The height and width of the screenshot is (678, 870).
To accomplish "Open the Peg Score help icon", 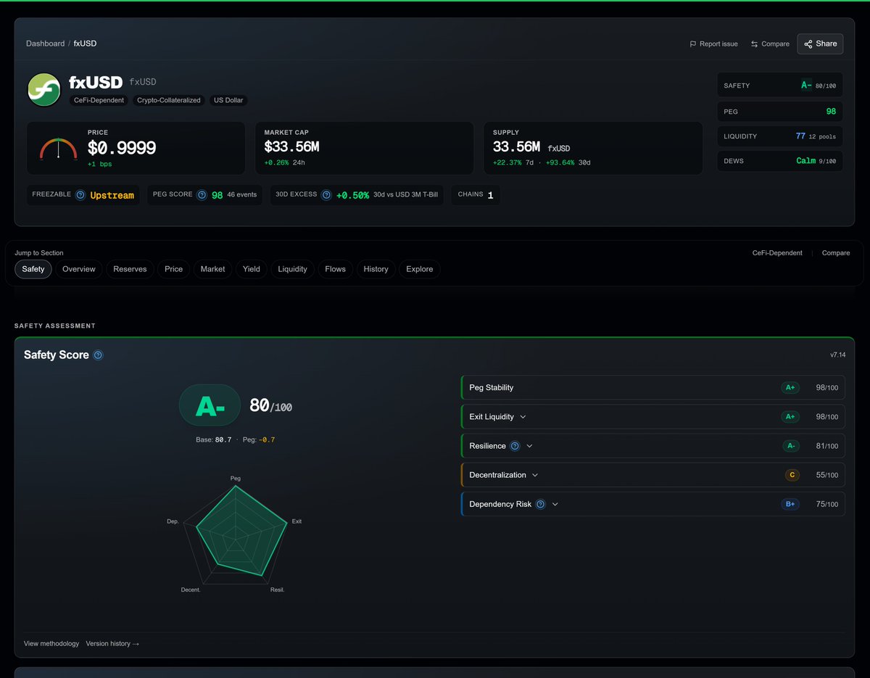I will click(203, 195).
